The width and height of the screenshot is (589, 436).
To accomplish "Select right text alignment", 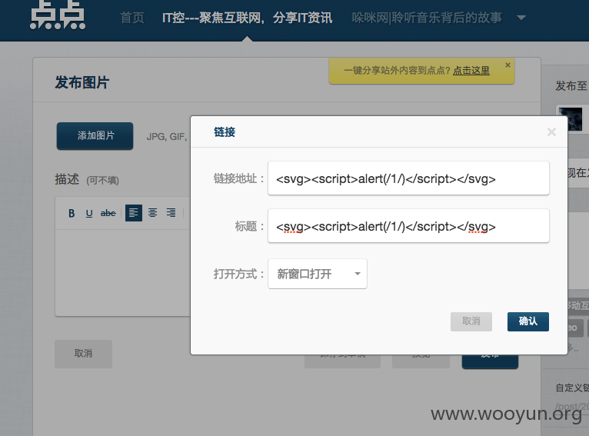I will (171, 213).
